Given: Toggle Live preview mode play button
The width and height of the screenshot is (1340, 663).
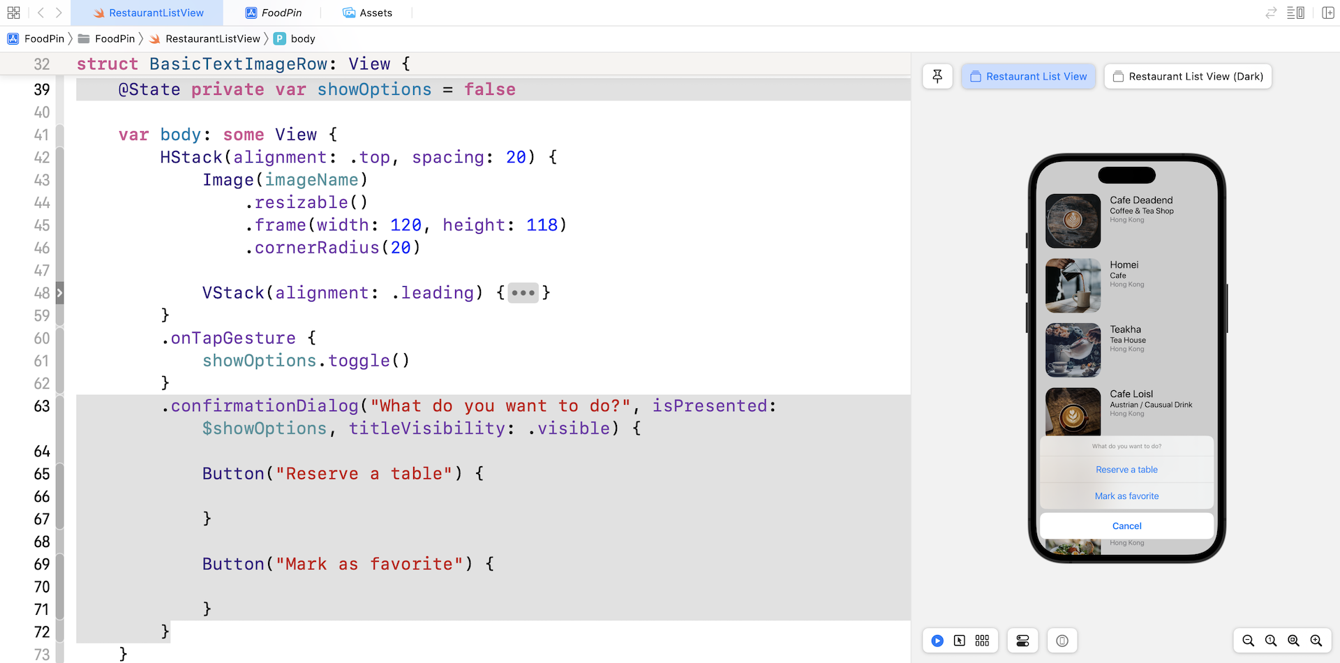Looking at the screenshot, I should [937, 641].
